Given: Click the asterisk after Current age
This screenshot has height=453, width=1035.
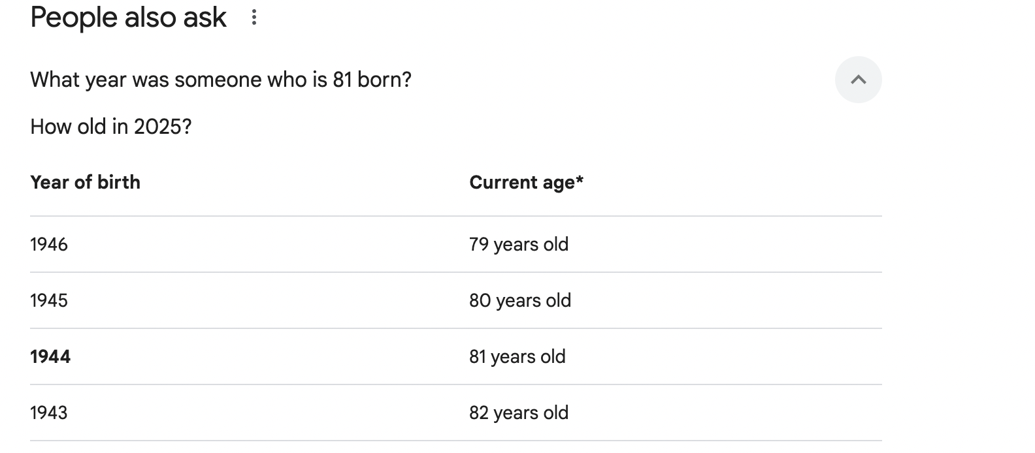Looking at the screenshot, I should pyautogui.click(x=580, y=179).
